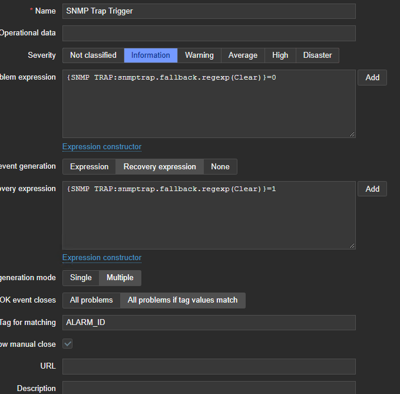Set OK event generation to None

pyautogui.click(x=220, y=167)
